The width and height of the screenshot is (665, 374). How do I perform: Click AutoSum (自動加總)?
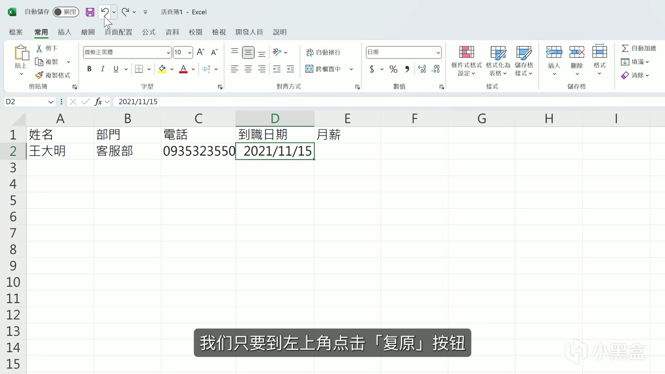(x=639, y=48)
